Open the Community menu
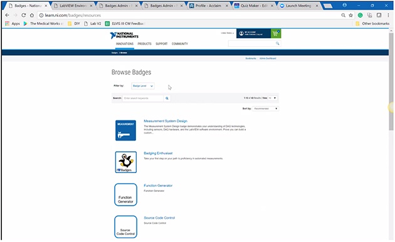This screenshot has height=242, width=395. pos(179,44)
